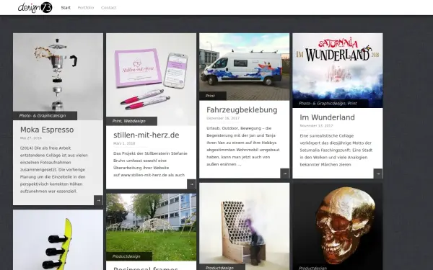
Task: Click the Mai 27, 2014 date
Action: (31, 138)
